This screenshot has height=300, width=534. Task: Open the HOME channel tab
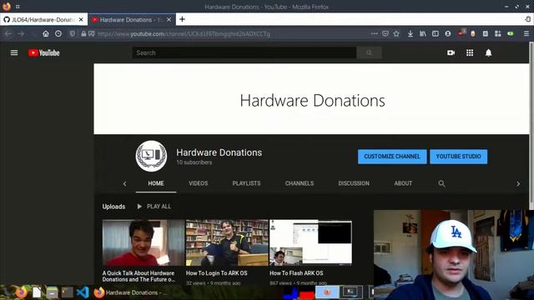[156, 183]
